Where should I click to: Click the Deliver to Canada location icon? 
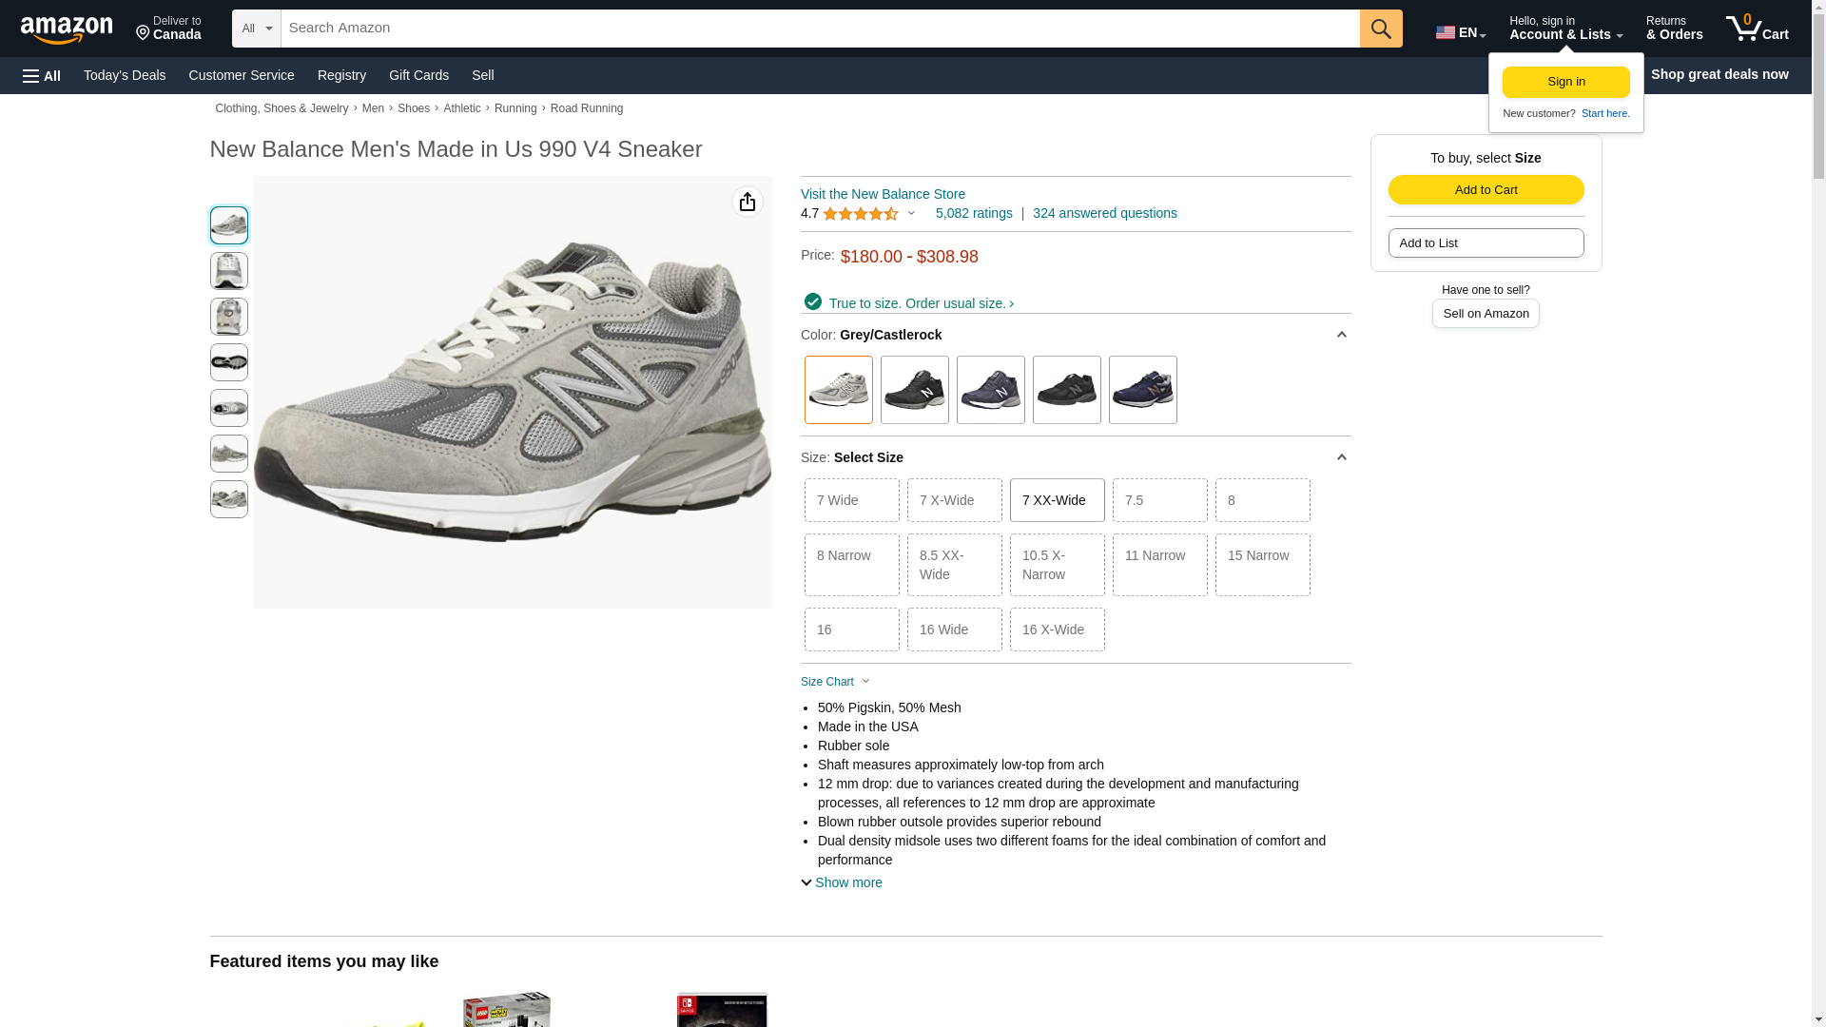[x=144, y=34]
